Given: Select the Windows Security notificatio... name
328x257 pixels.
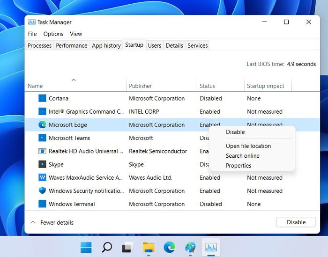Looking at the screenshot, I should tap(86, 191).
